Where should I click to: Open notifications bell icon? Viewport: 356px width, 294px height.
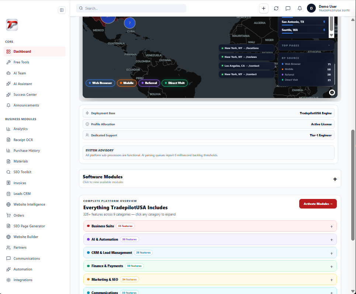click(x=300, y=8)
